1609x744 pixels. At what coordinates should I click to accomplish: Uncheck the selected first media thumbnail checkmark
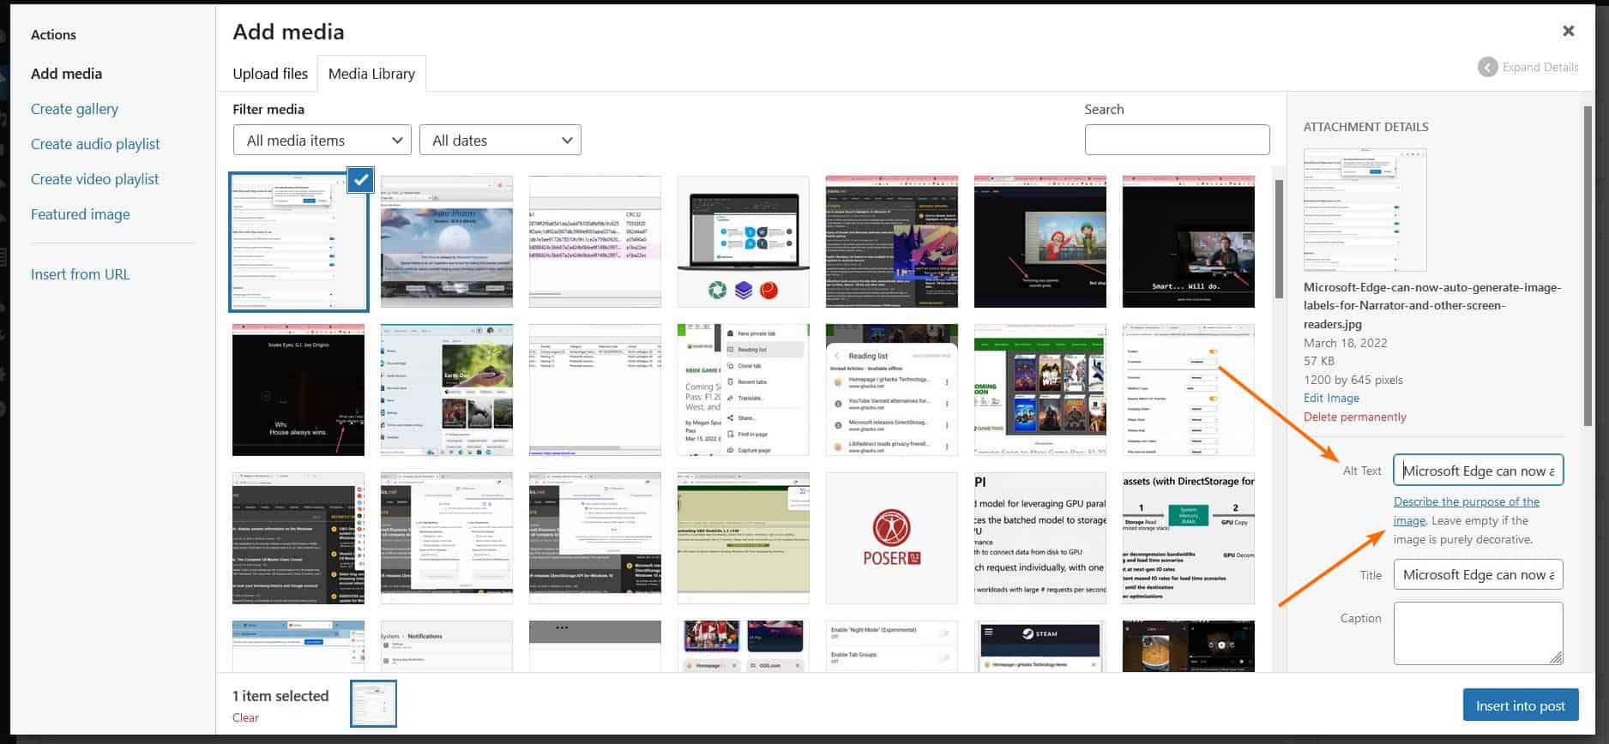(x=361, y=180)
